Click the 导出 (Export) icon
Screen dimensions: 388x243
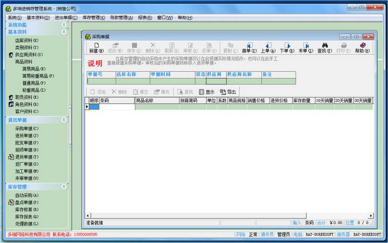pos(223,92)
